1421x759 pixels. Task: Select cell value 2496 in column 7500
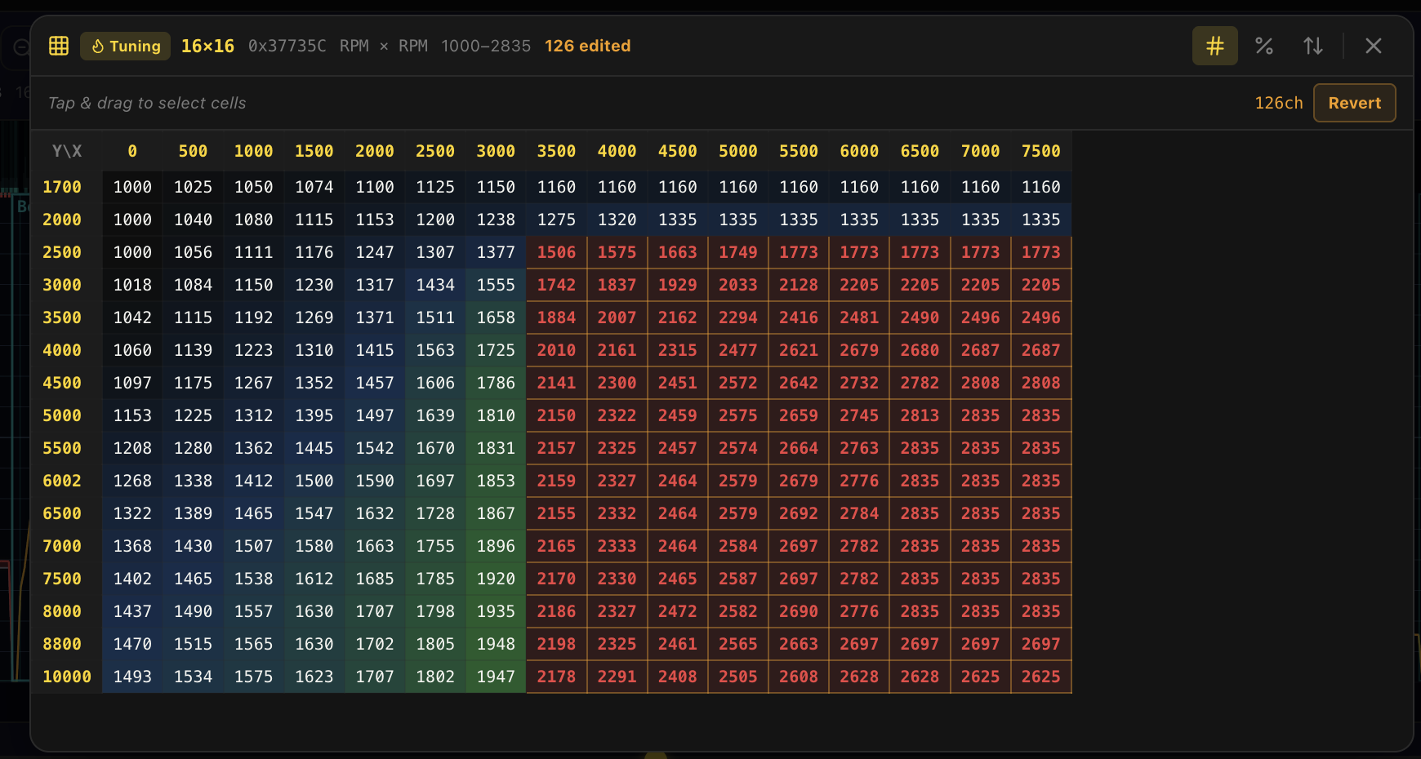[x=1041, y=317]
